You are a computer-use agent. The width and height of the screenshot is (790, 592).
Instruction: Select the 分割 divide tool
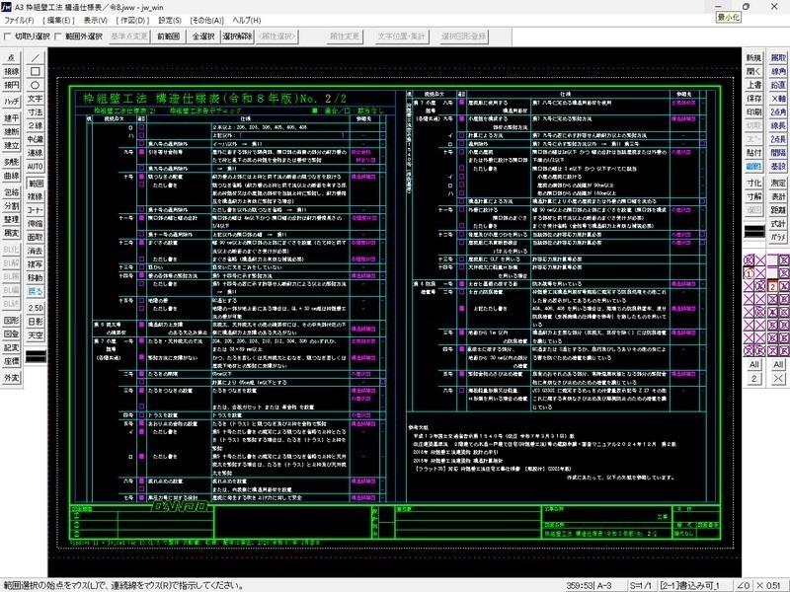12,205
